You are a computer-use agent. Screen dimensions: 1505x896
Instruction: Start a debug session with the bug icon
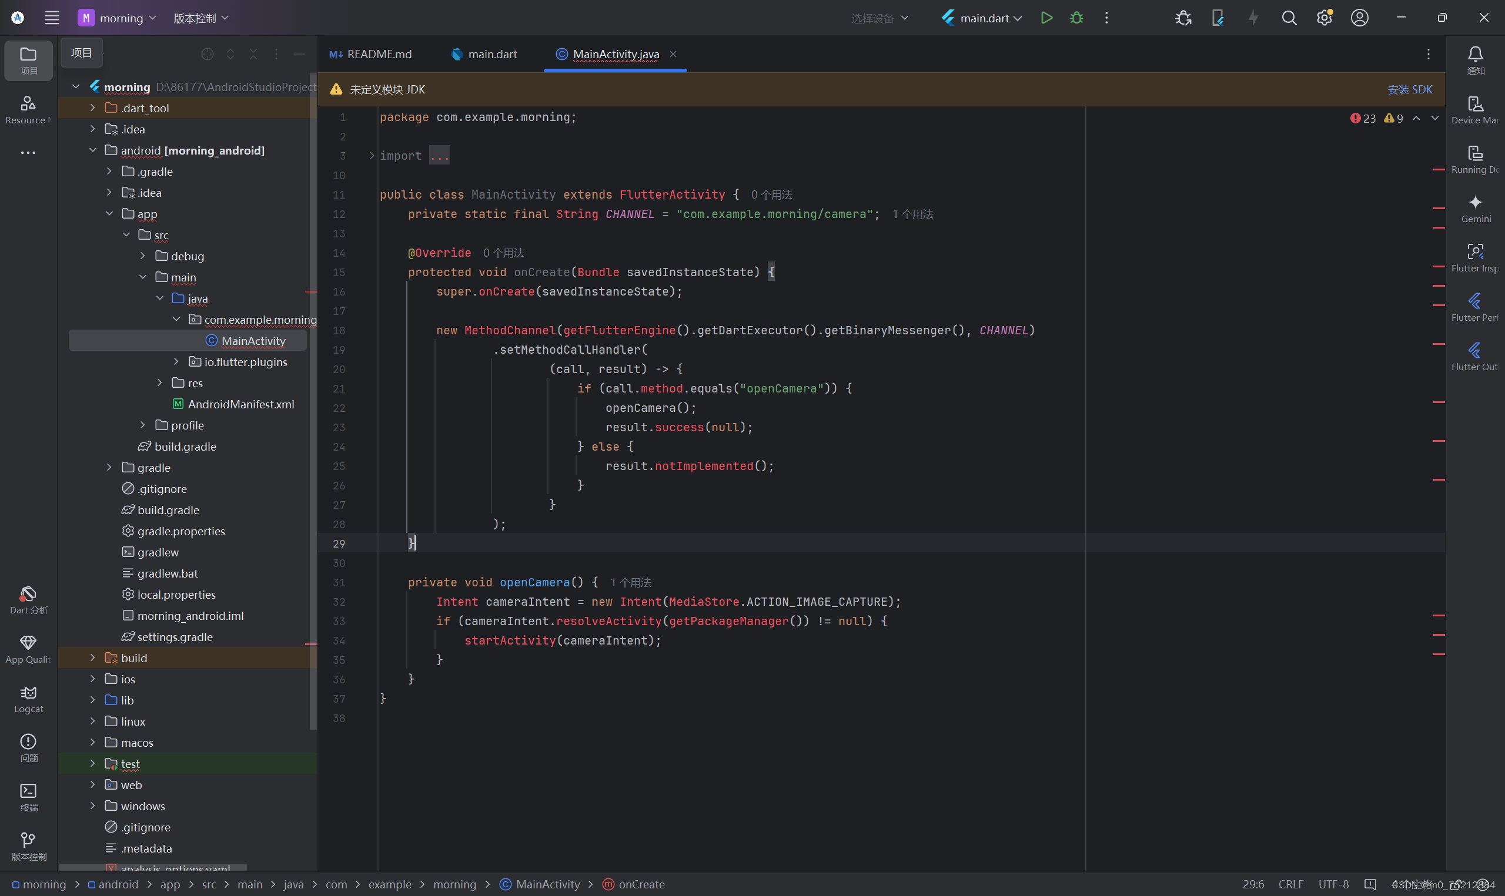(1077, 18)
